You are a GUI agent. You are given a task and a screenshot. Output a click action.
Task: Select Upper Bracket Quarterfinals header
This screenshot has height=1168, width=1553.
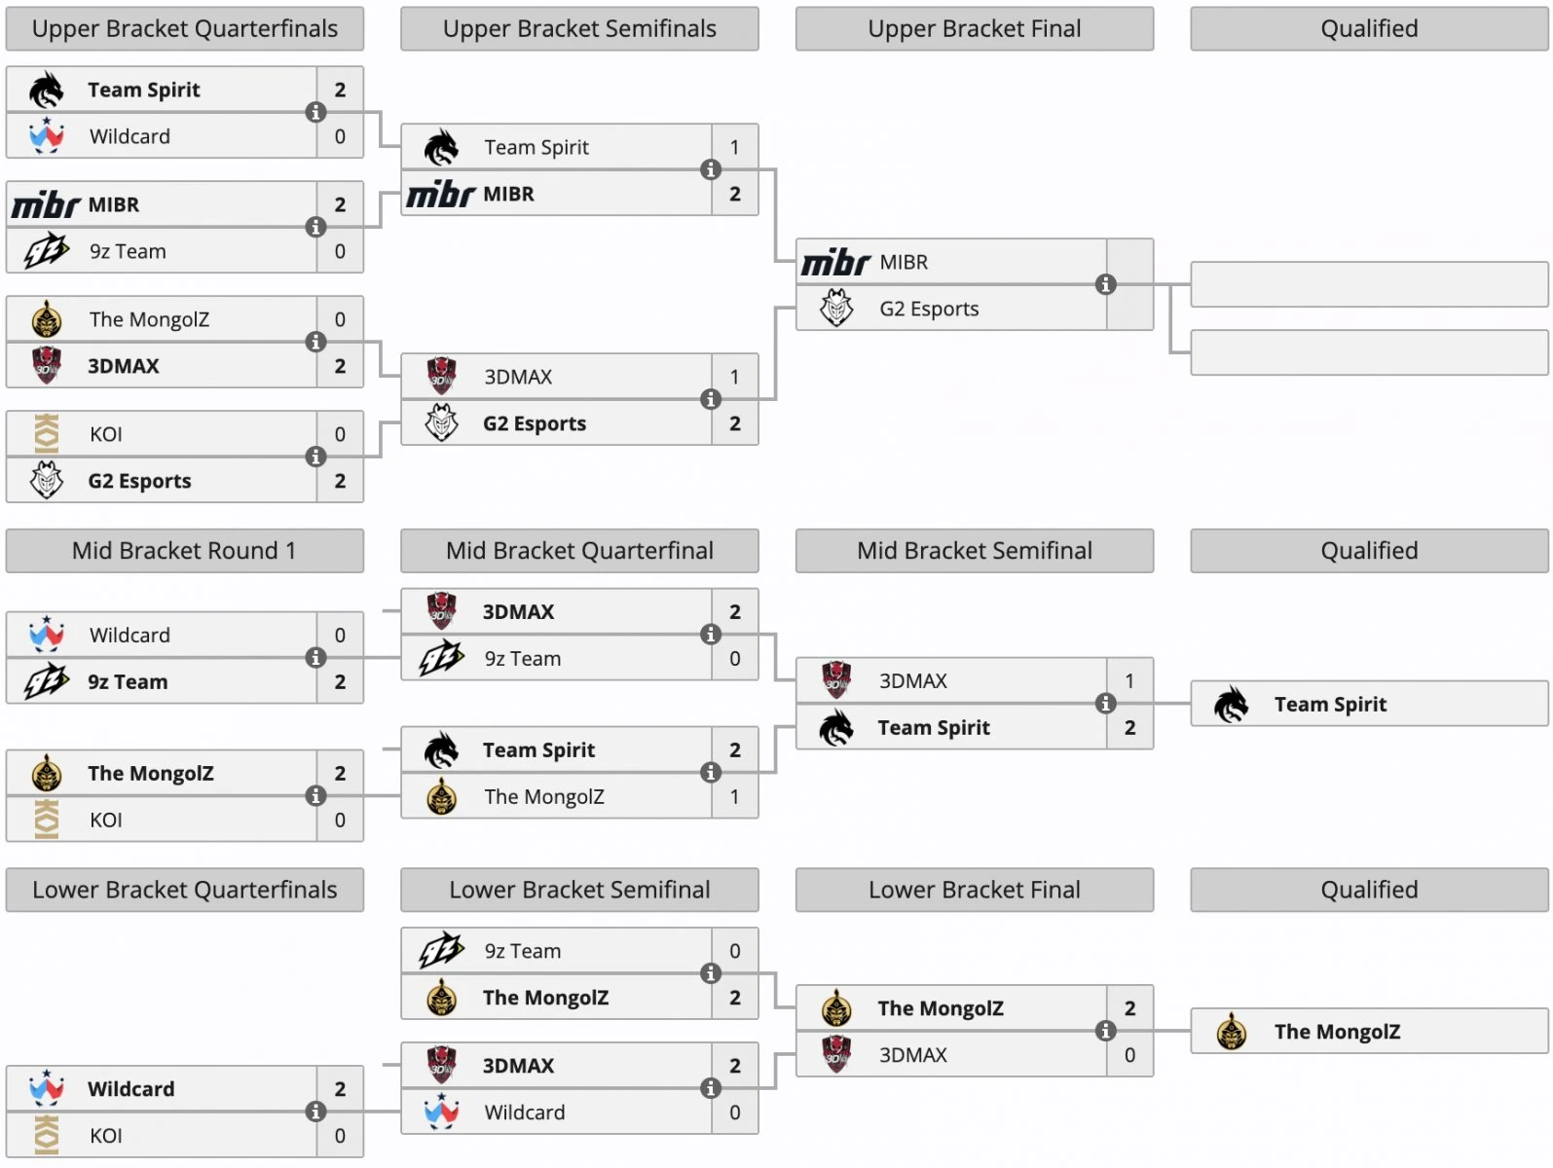[185, 29]
